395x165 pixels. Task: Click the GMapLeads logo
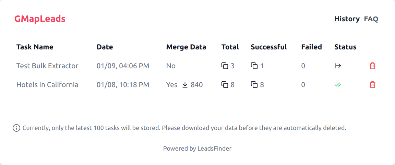tap(40, 19)
